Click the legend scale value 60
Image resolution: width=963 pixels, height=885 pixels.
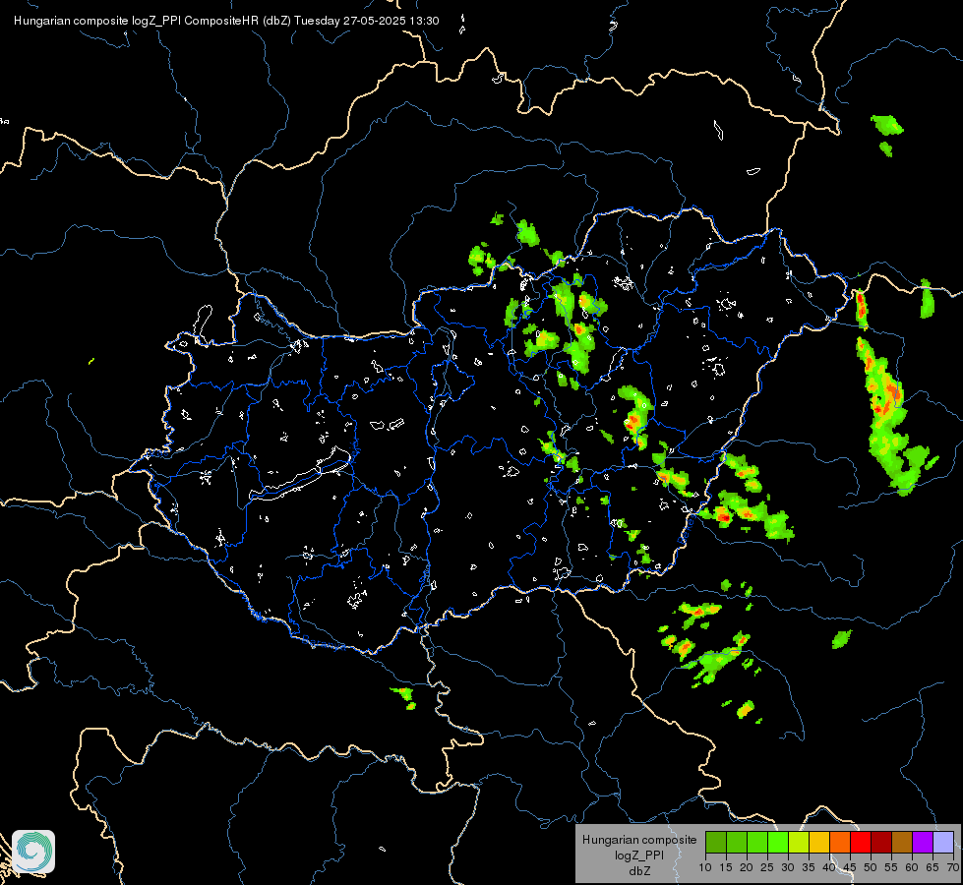click(912, 867)
